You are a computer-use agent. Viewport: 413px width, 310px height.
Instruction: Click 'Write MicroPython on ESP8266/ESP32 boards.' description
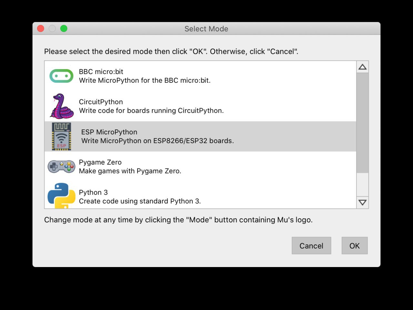coord(157,141)
